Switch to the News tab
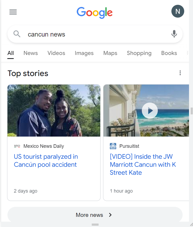 click(31, 53)
